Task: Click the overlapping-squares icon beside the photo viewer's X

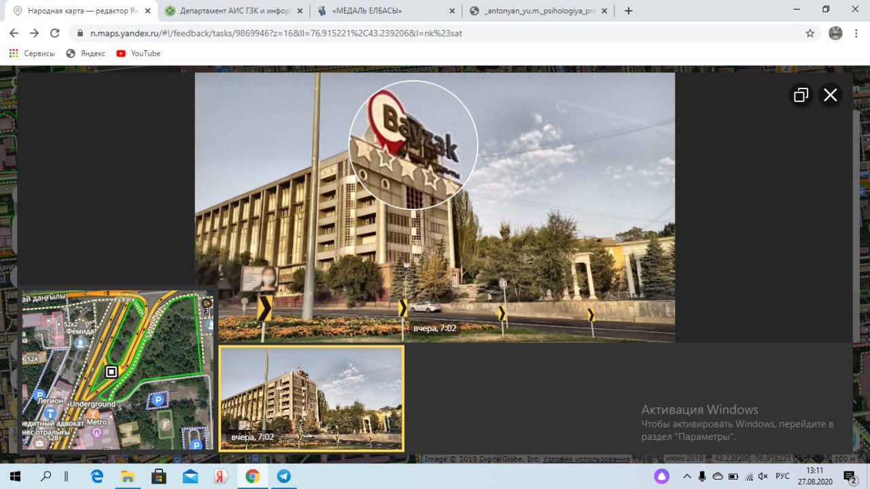Action: tap(801, 95)
